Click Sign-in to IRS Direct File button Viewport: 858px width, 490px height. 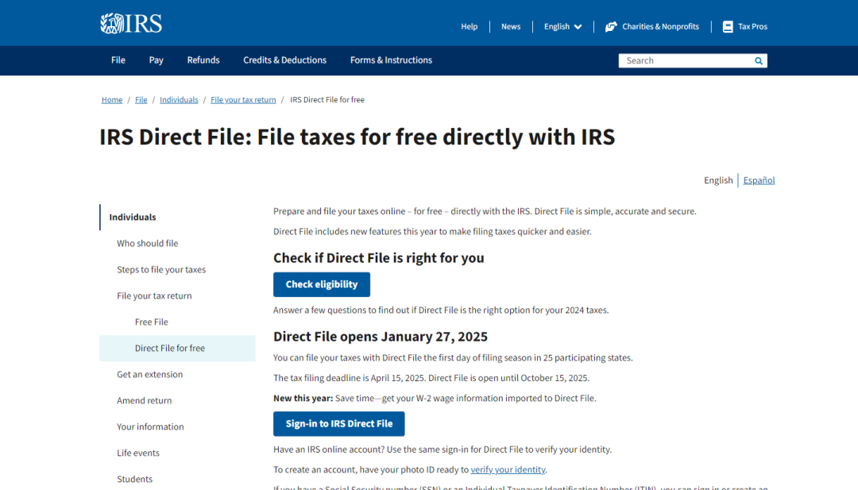click(339, 424)
